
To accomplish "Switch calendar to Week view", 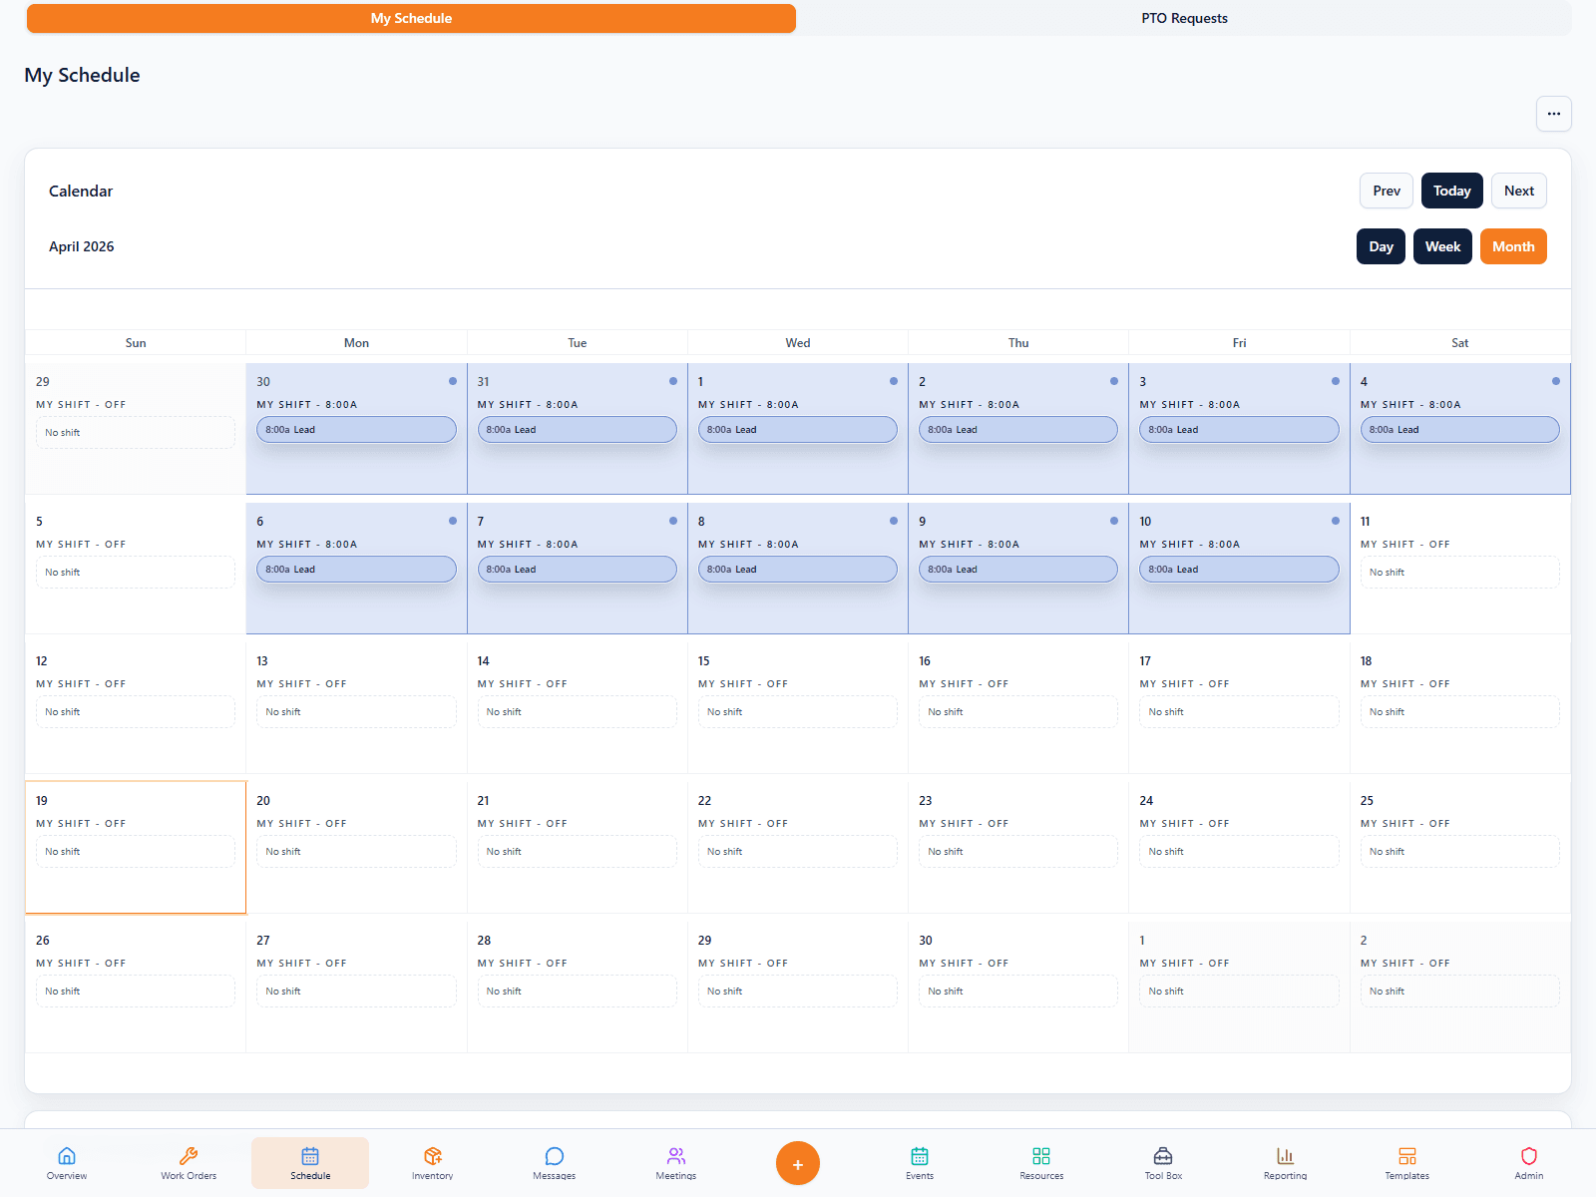I will 1442,246.
